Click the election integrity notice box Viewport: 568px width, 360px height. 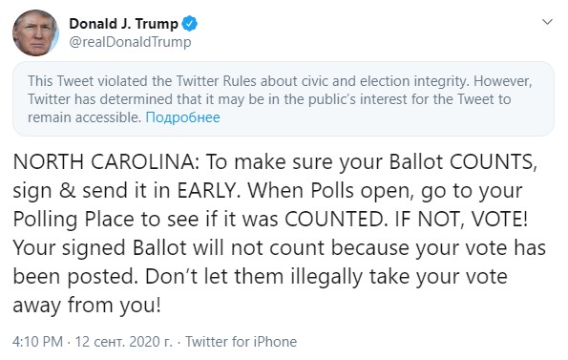pos(284,99)
